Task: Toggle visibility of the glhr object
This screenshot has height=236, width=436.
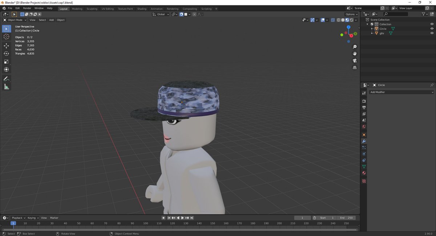Action: click(x=432, y=33)
